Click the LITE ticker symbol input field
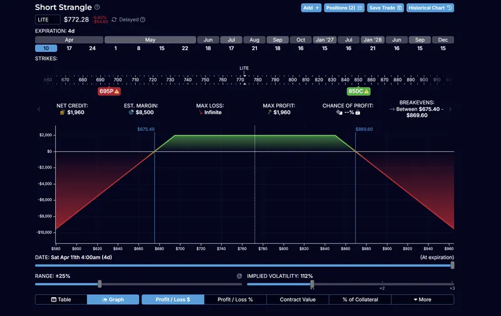Viewport: 501px width, 316px height. (x=47, y=19)
